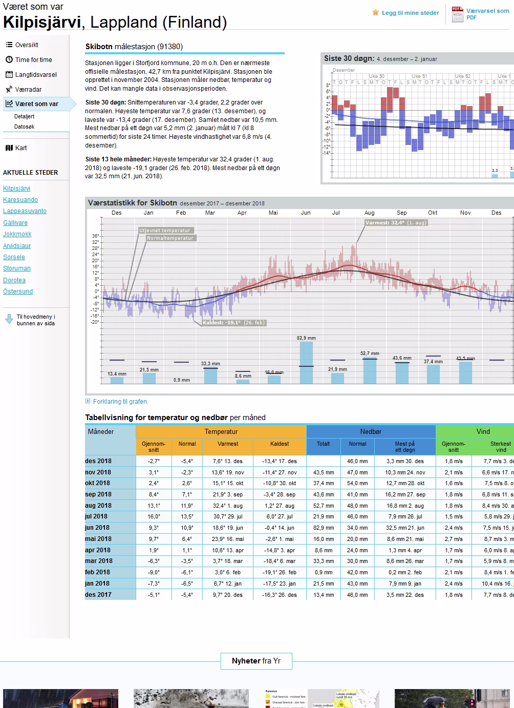
Task: Open the Jokkmokk location link
Action: pyautogui.click(x=17, y=234)
